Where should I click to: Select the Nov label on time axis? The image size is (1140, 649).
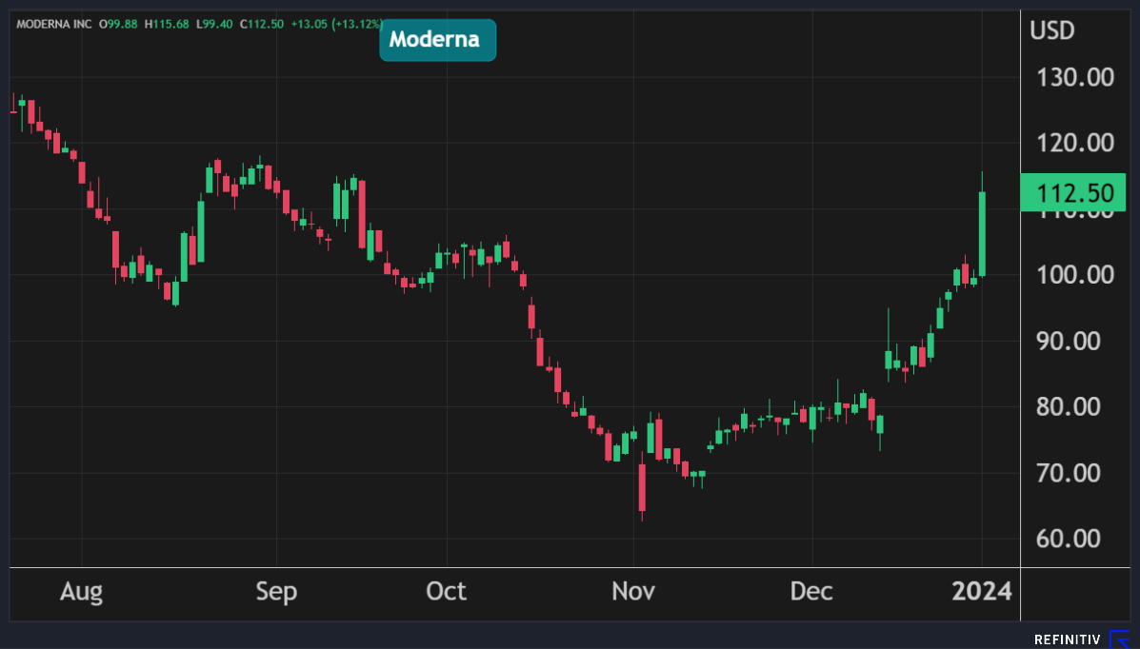point(633,591)
